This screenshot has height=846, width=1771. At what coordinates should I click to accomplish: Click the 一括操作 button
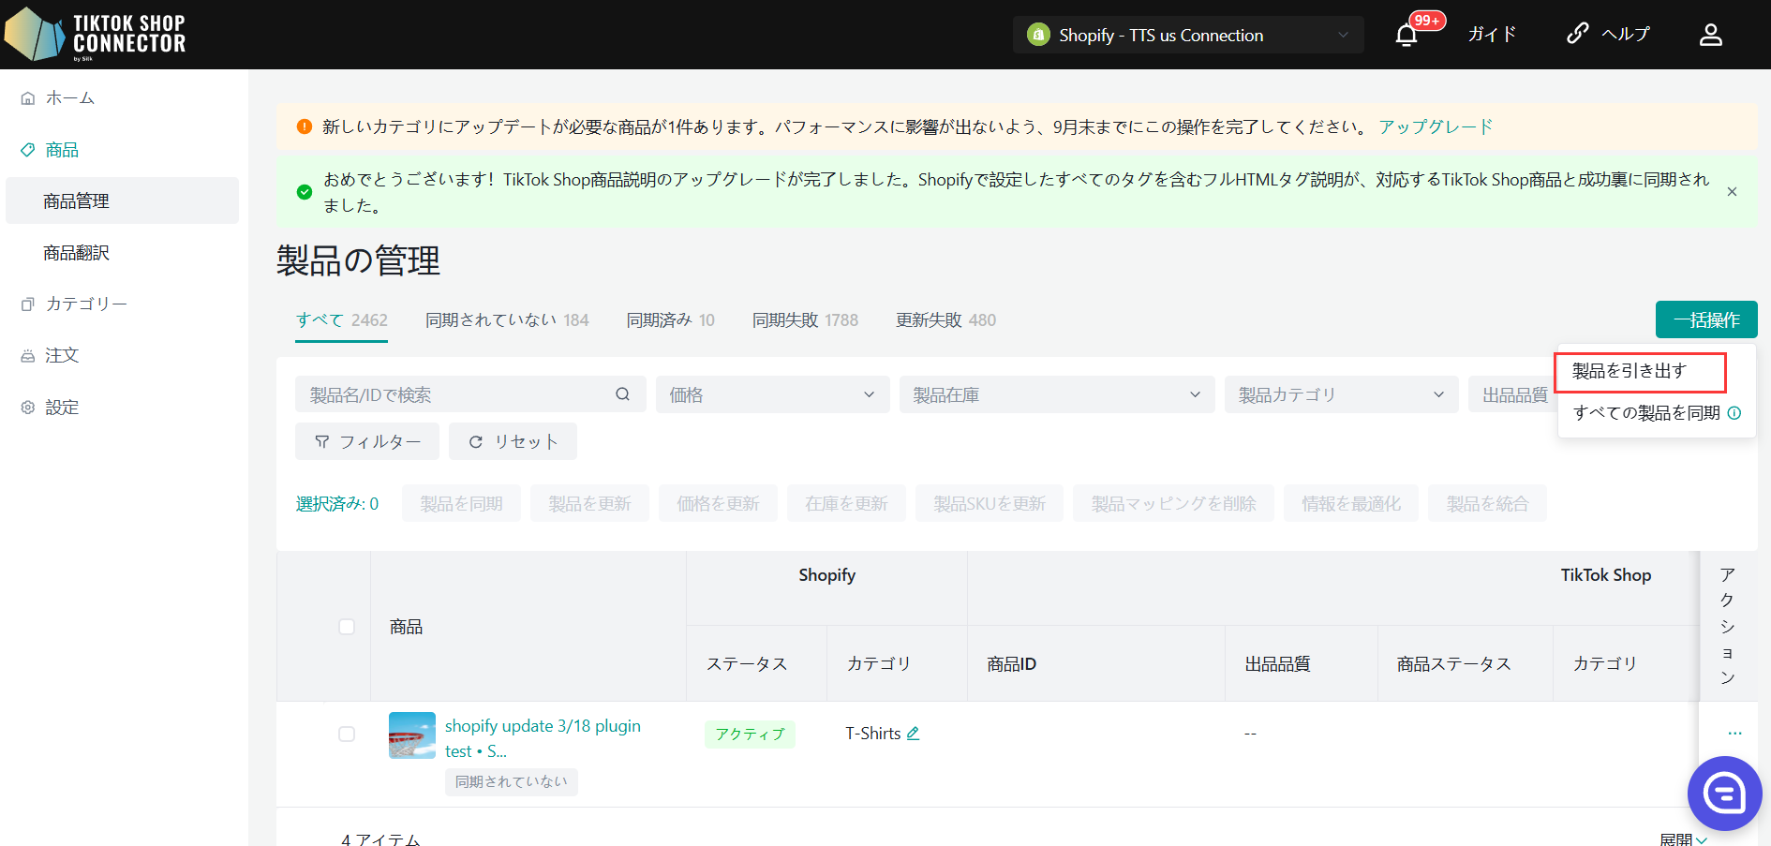(1706, 319)
